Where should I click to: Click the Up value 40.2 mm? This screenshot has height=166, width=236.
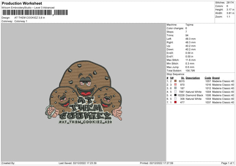[190, 46]
